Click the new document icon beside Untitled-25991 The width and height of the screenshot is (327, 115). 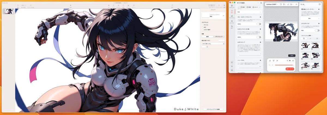coord(281,4)
